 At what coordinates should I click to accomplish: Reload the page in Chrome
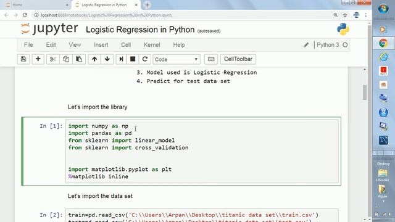point(25,15)
